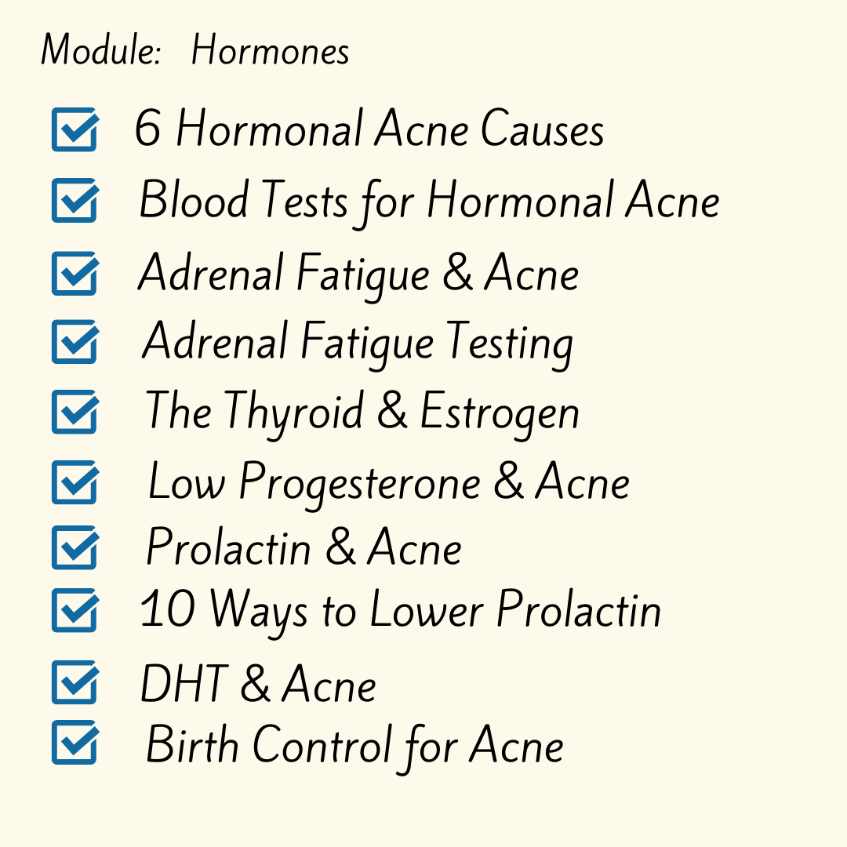Toggle the Thyroid & Estrogen checkbox
The width and height of the screenshot is (847, 847).
coord(75,412)
